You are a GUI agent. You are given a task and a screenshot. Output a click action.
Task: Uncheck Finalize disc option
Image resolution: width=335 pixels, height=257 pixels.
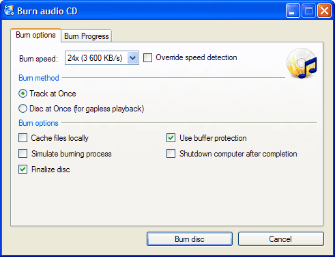tap(23, 170)
